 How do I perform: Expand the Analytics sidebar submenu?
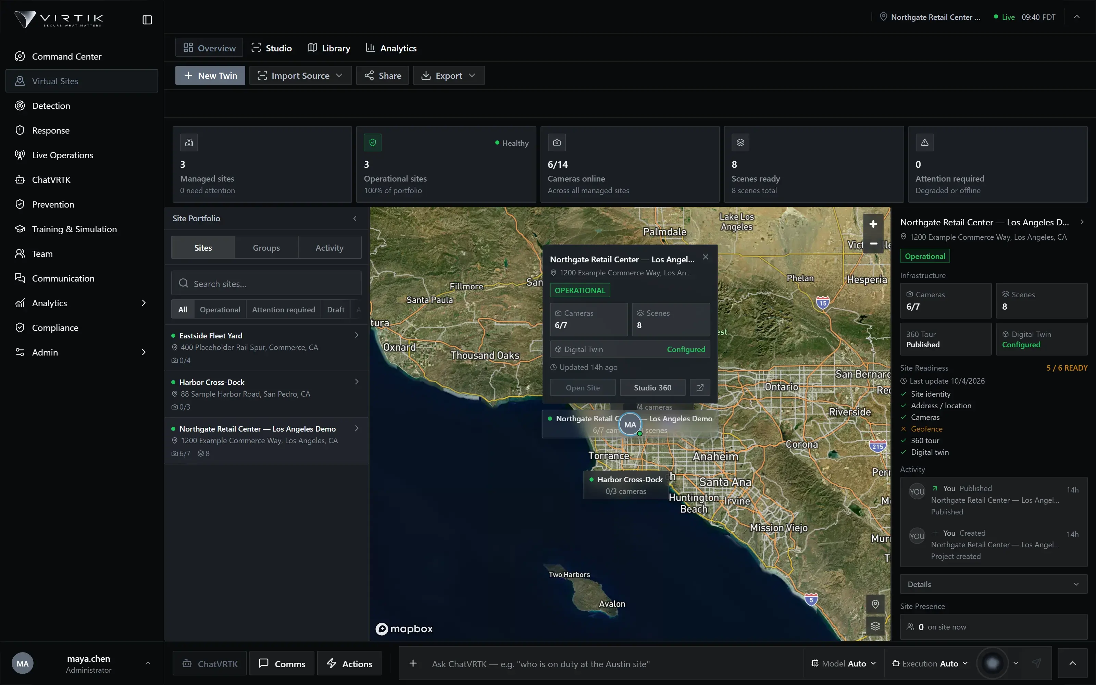(144, 303)
